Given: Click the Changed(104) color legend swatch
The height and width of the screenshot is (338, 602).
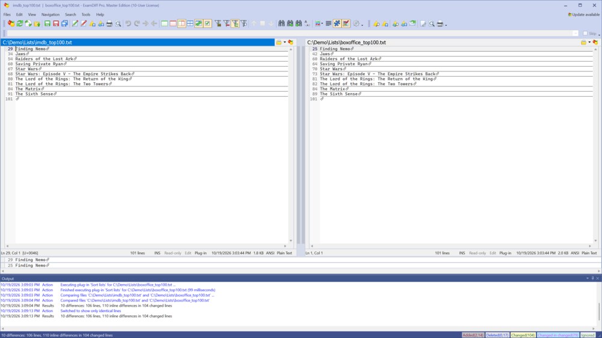Looking at the screenshot, I should coord(523,335).
